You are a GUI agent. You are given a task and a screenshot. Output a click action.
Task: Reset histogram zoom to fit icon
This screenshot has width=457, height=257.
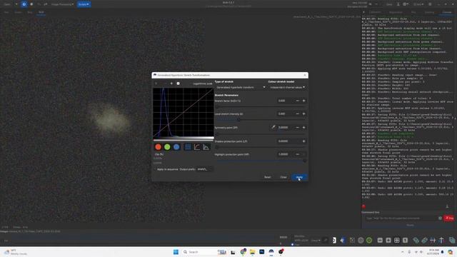click(x=178, y=84)
